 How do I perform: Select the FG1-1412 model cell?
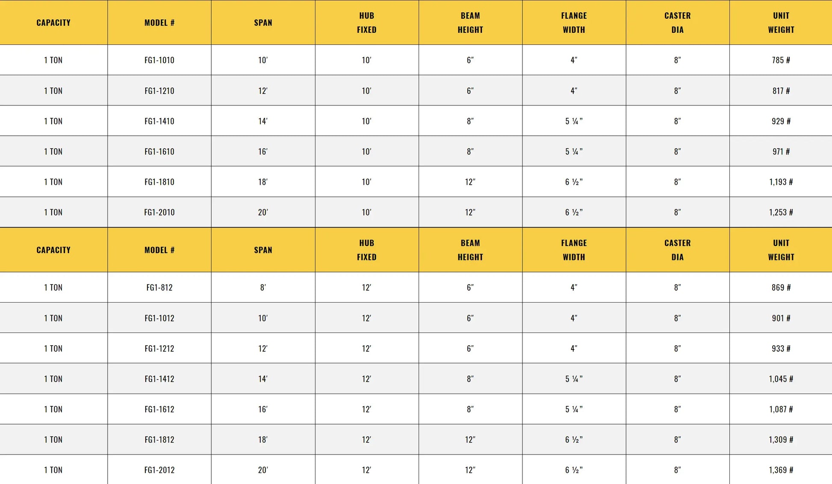[x=159, y=379]
